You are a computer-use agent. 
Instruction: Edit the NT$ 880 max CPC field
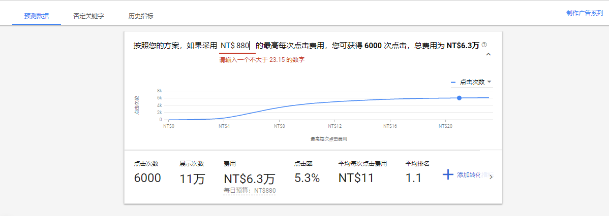[x=237, y=45]
